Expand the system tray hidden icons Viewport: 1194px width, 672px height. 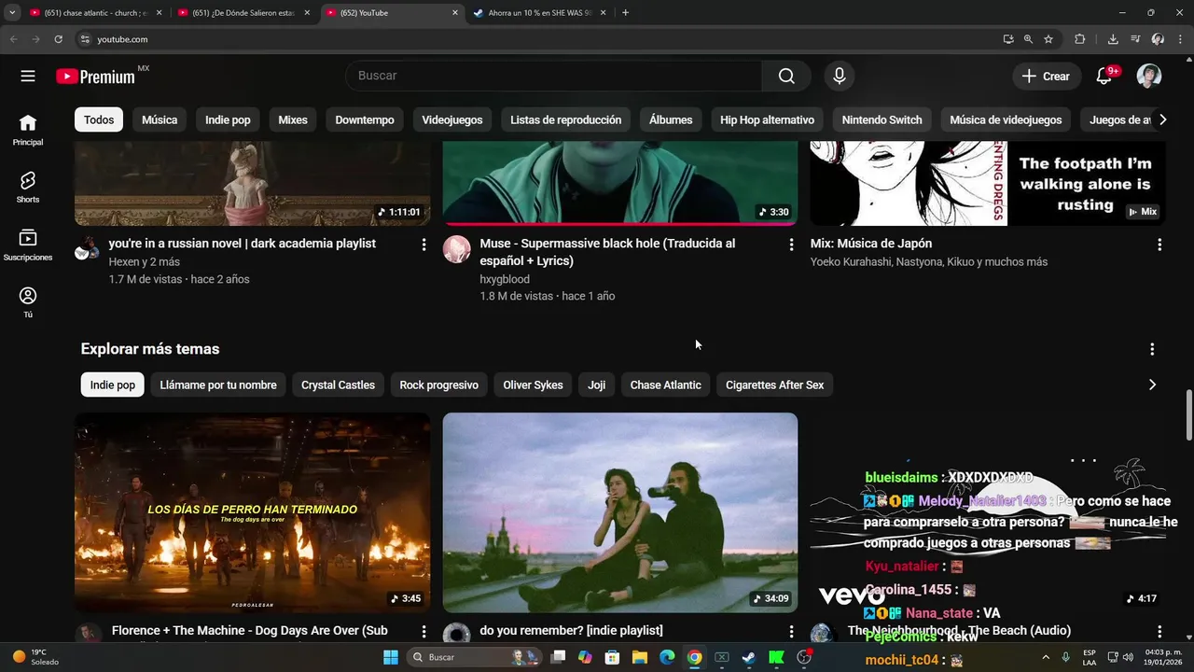[x=1045, y=657]
